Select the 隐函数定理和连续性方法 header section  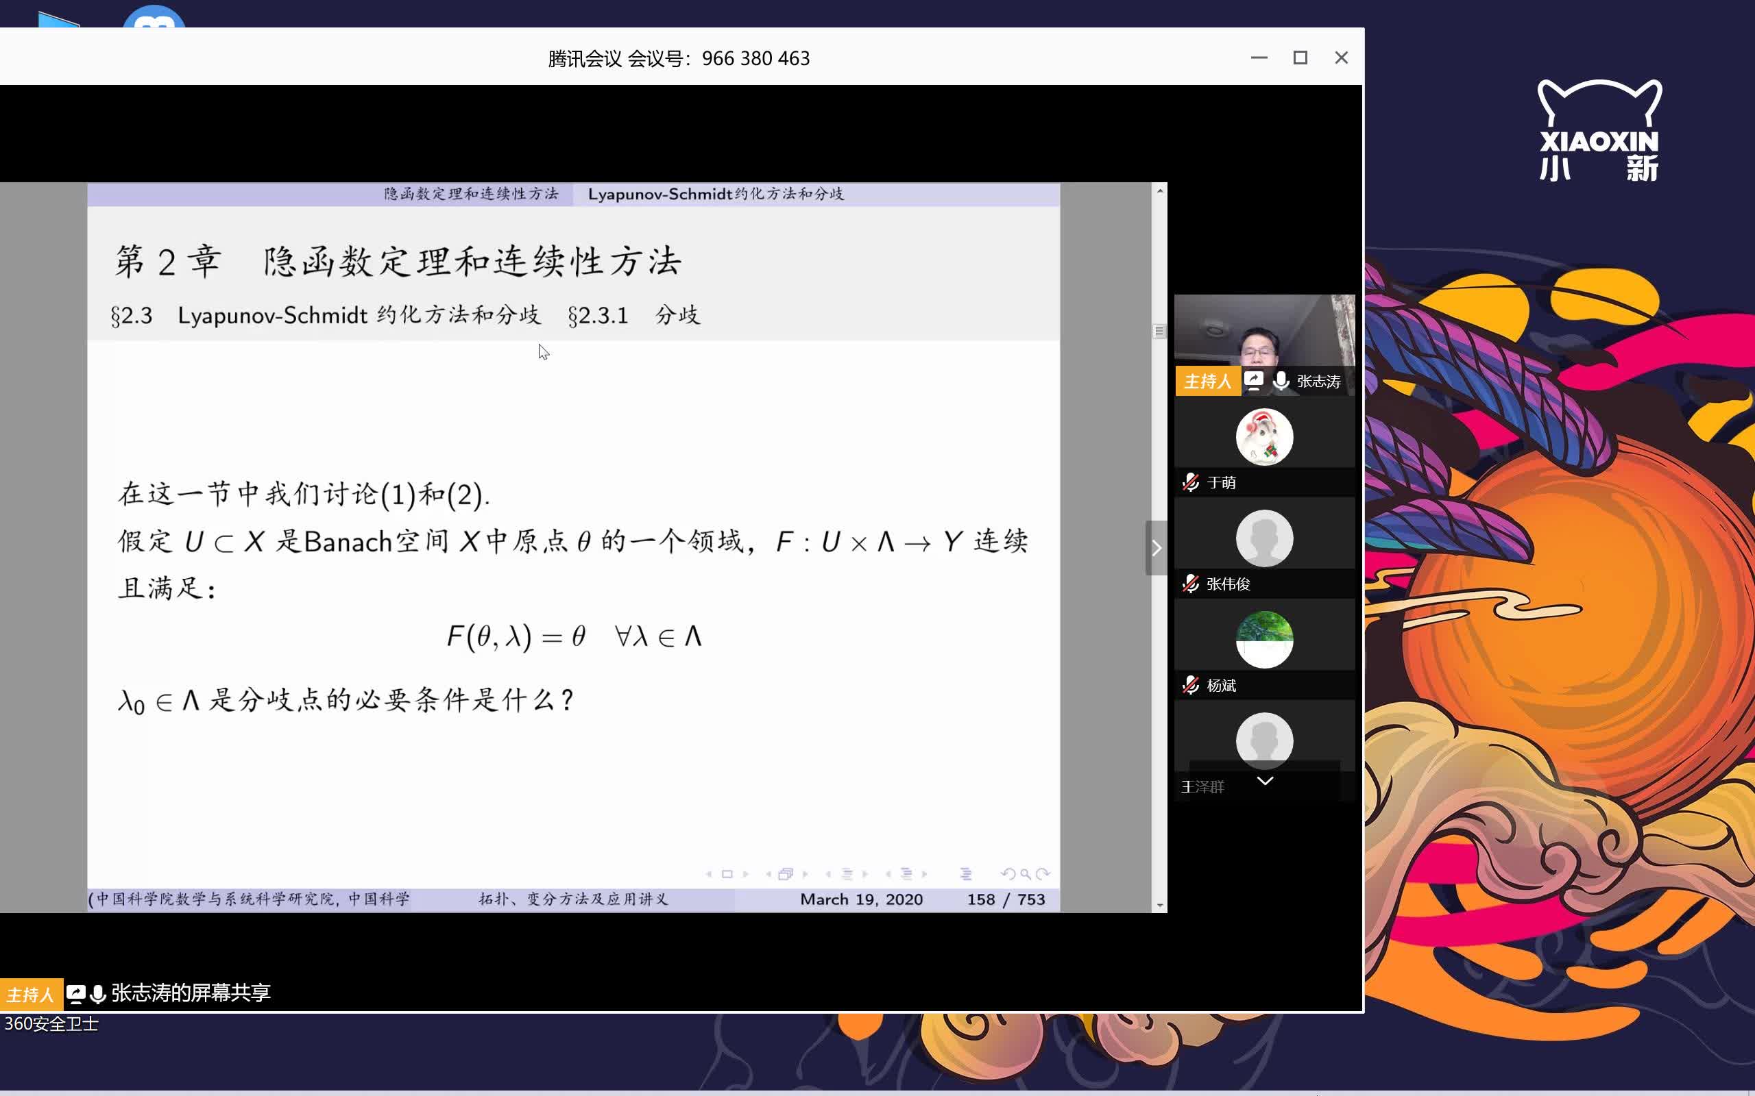(x=471, y=194)
